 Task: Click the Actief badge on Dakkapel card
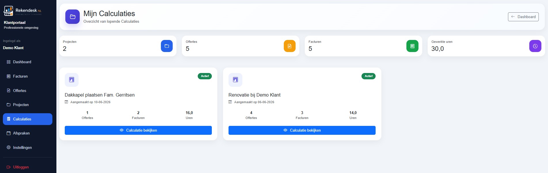pyautogui.click(x=205, y=76)
